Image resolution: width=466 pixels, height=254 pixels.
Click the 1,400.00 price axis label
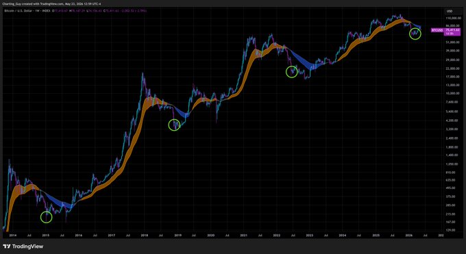click(x=452, y=155)
